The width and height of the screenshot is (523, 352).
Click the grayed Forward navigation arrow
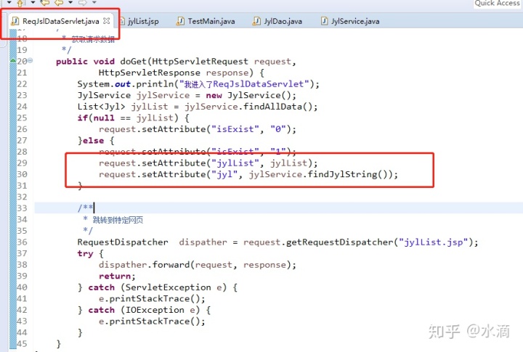[82, 3]
